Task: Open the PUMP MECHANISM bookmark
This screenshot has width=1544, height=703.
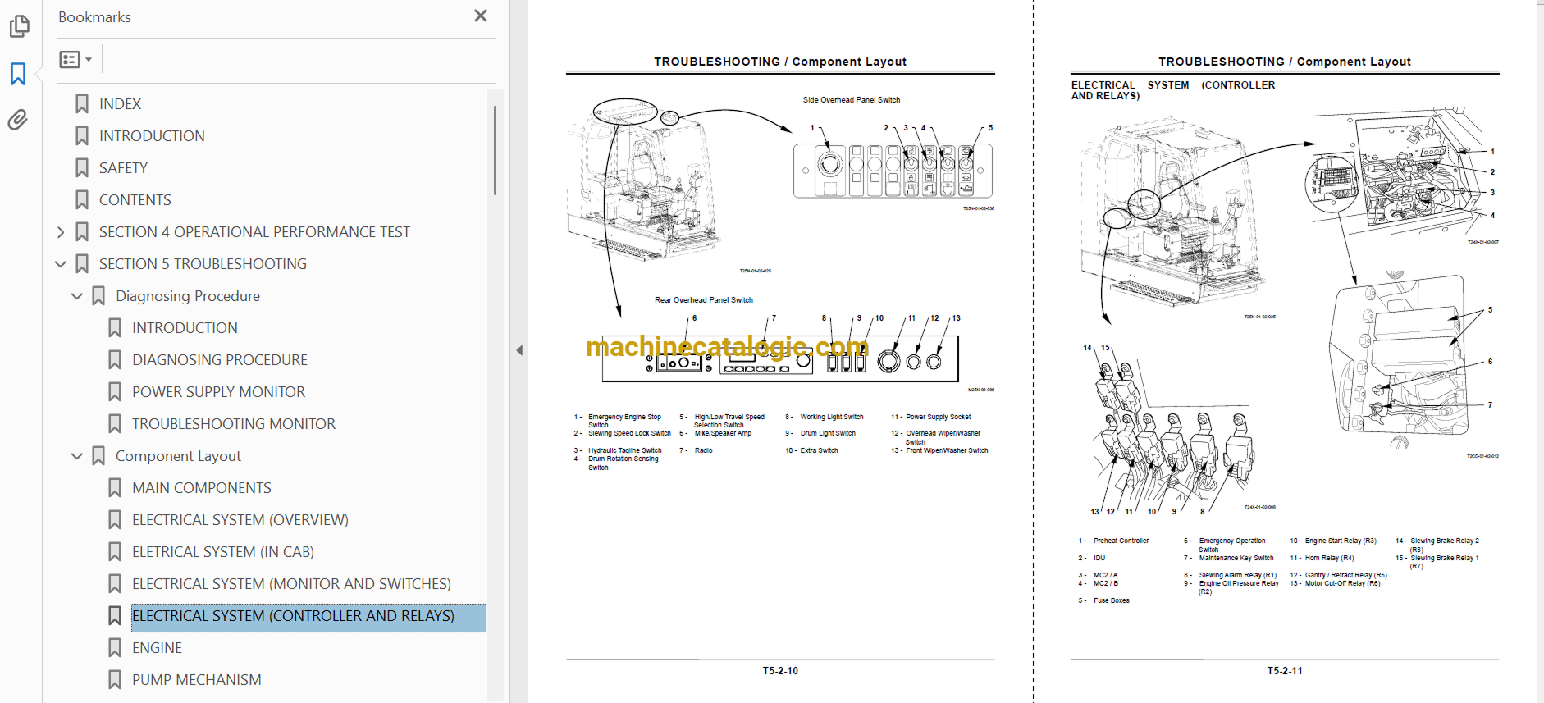Action: (x=197, y=680)
